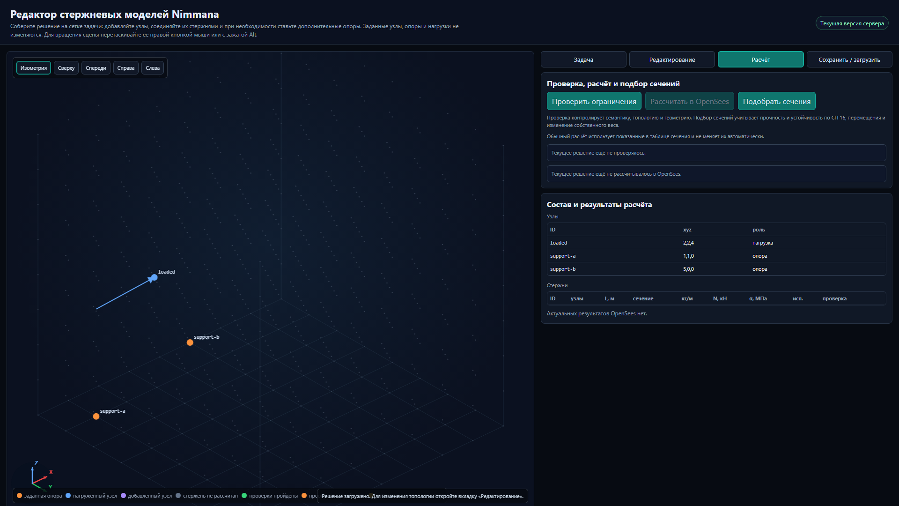The image size is (899, 506).
Task: Click the XYZ axis gizmo in the viewport
Action: point(41,476)
